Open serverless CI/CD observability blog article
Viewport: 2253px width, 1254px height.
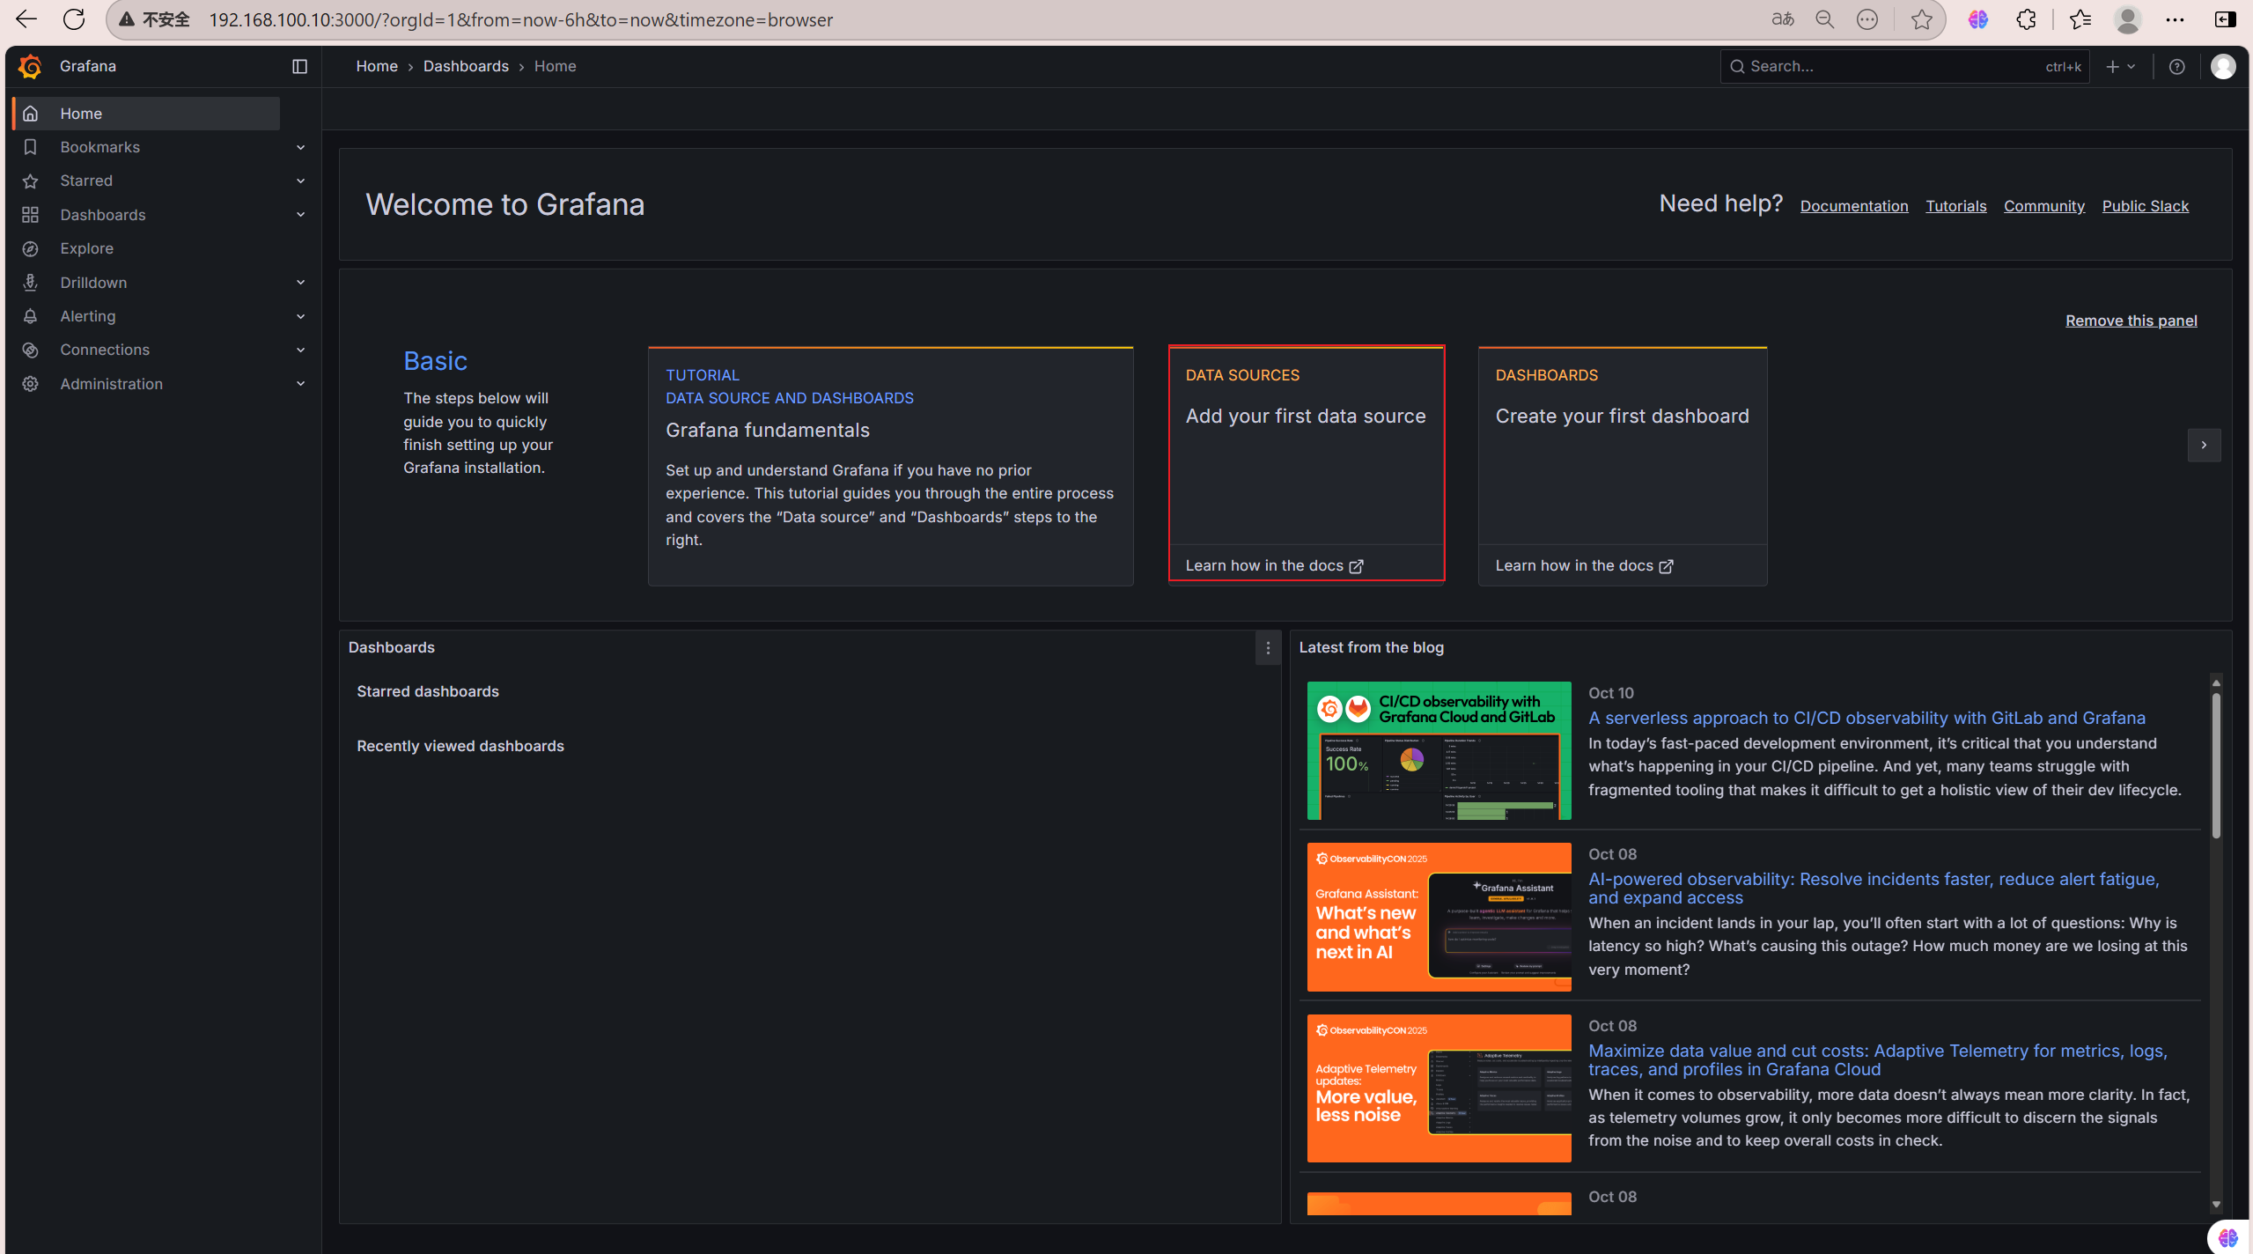(x=1866, y=719)
